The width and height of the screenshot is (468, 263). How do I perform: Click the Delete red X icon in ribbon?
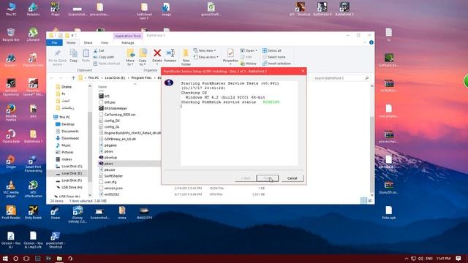[x=157, y=53]
